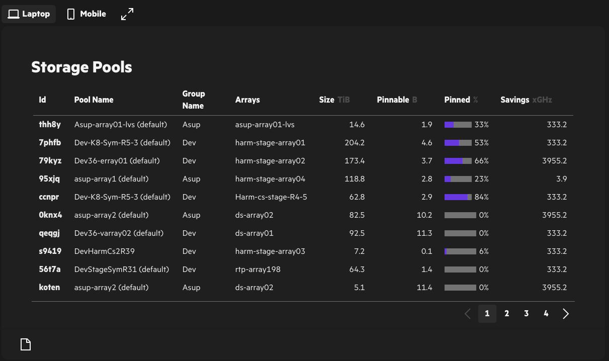Screen dimensions: 609x361
Task: Click pool name Asup-array01-lvs (default)
Action: point(121,124)
